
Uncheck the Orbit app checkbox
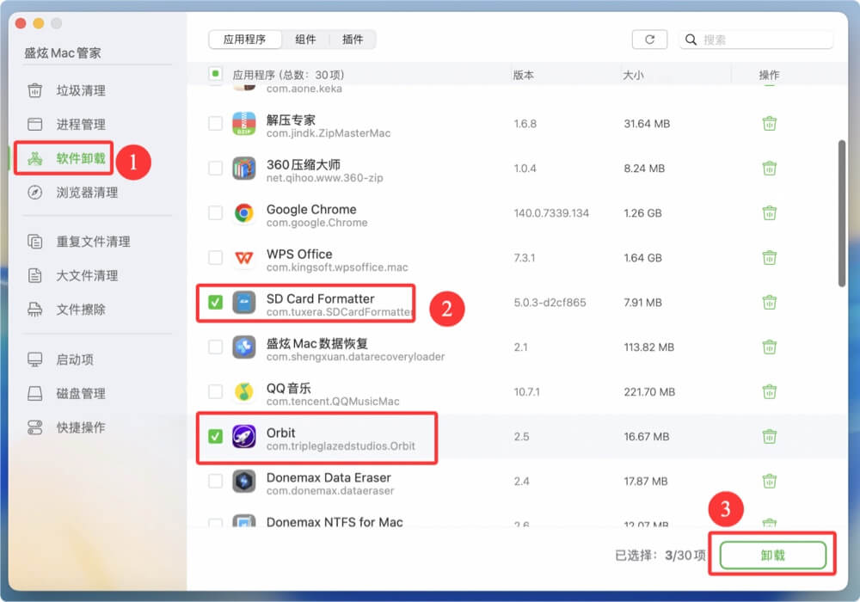click(216, 436)
